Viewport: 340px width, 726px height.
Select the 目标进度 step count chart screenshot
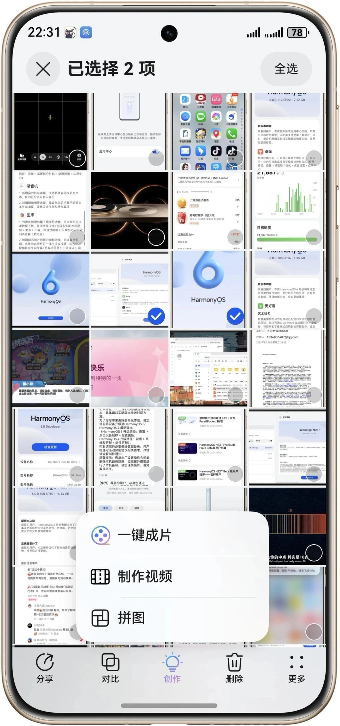(314, 237)
